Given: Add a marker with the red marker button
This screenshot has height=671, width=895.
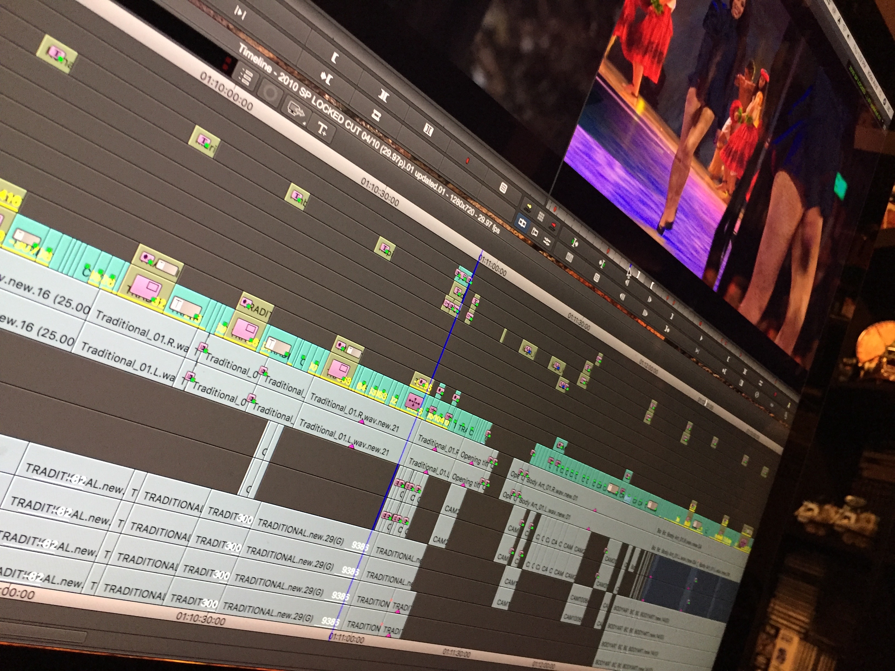Looking at the screenshot, I should (x=467, y=161).
